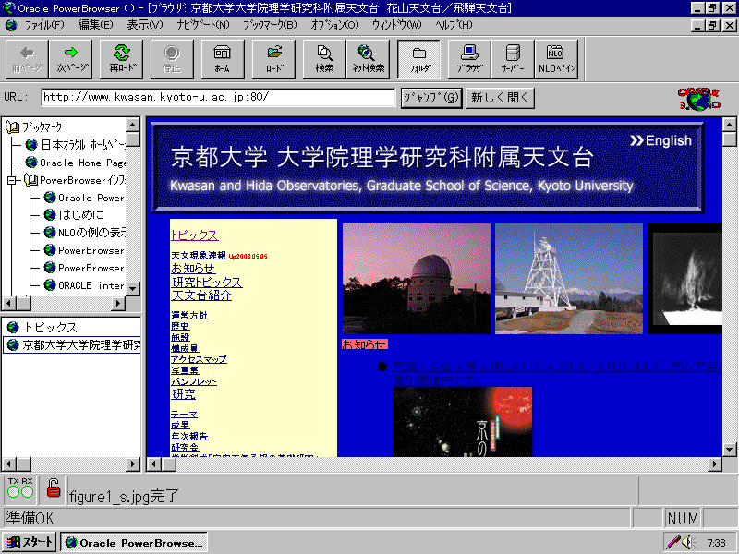Image resolution: width=739 pixels, height=554 pixels.
Task: Click the observatory dome photo at dusk
Action: tap(417, 279)
